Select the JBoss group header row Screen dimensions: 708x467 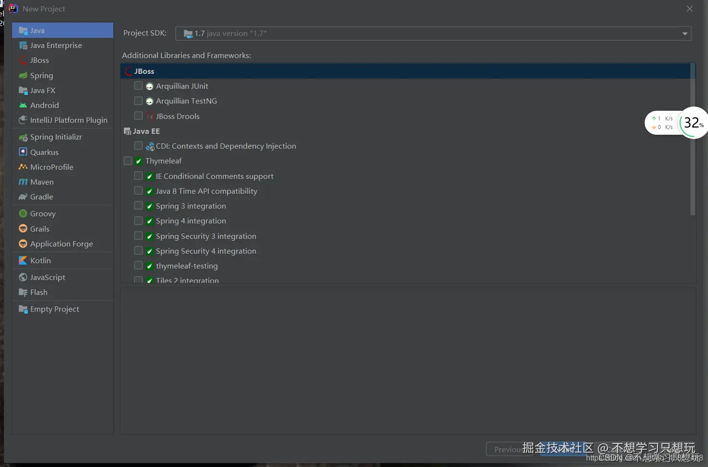(405, 71)
